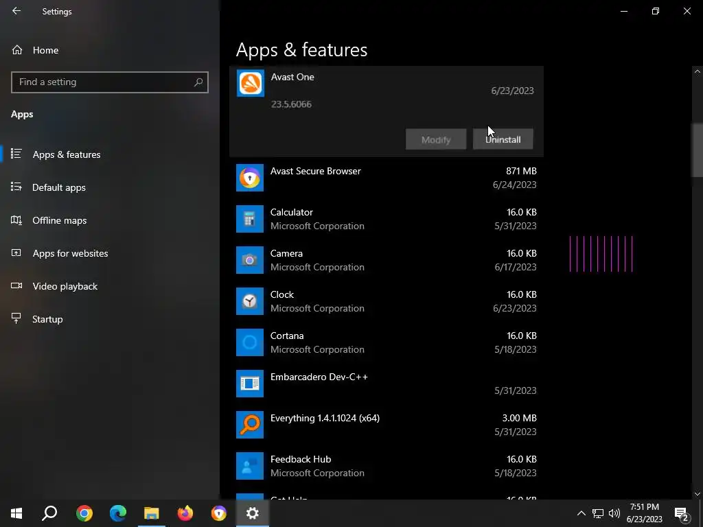Open File Explorer from taskbar

click(152, 513)
